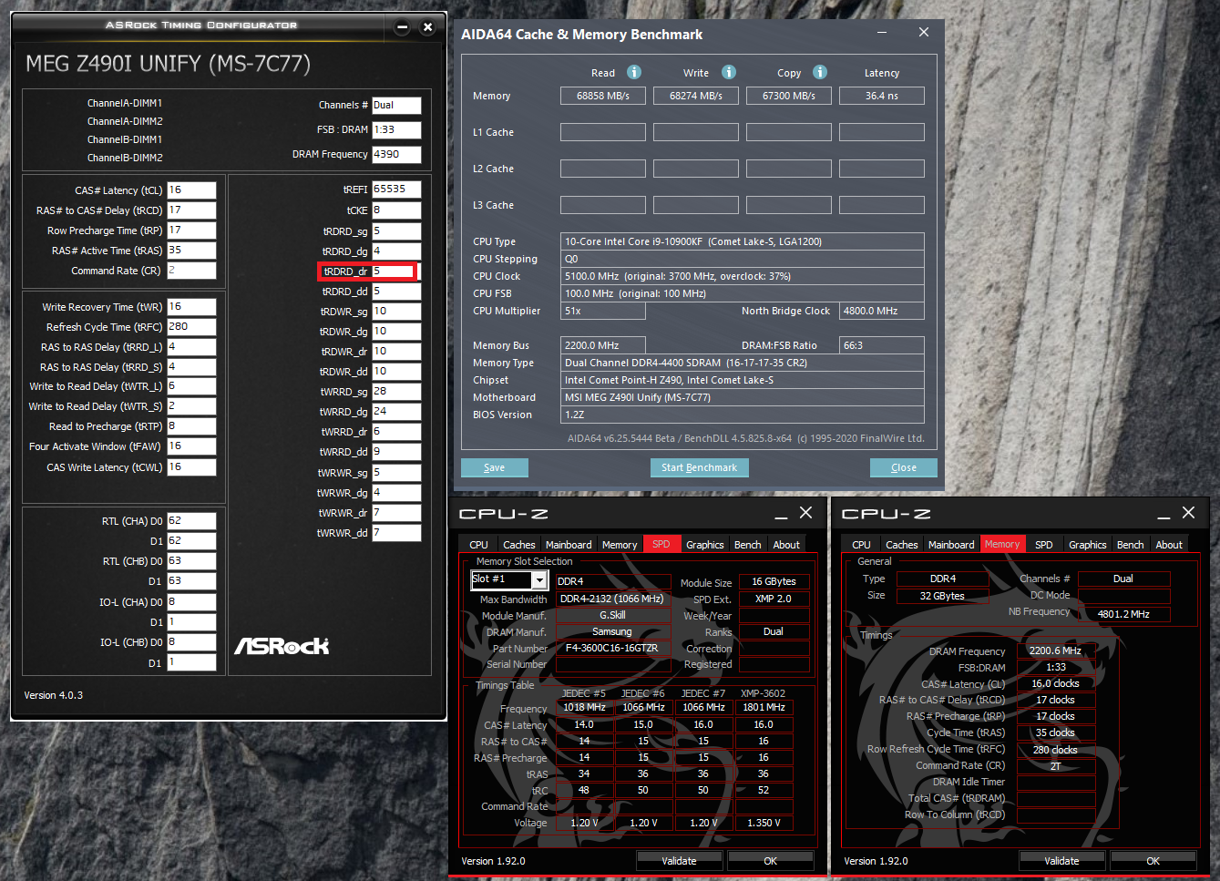Click OK in the CPU-Z Memory window
Image resolution: width=1220 pixels, height=881 pixels.
[1153, 860]
